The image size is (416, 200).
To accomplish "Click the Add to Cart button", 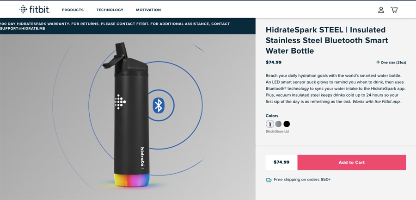I will tap(351, 162).
